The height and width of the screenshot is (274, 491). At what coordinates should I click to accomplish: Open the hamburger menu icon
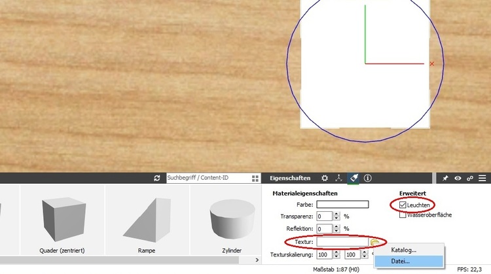point(482,179)
